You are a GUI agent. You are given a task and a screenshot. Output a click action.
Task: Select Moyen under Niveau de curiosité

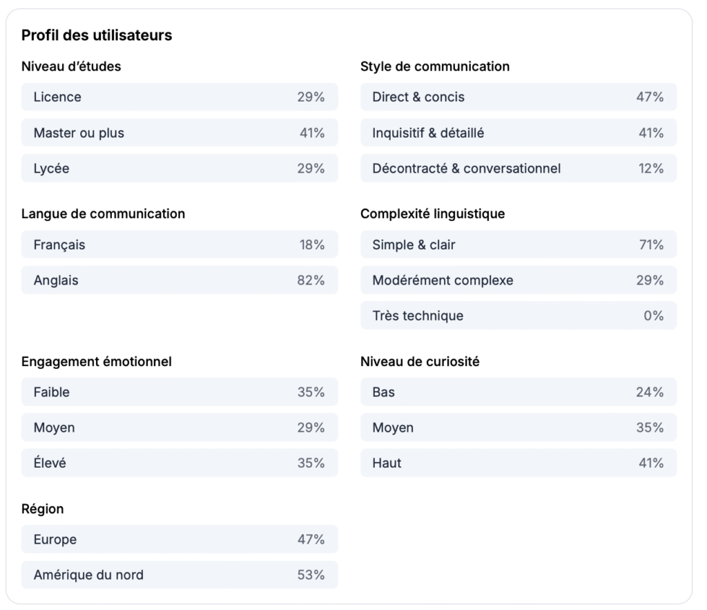point(518,428)
